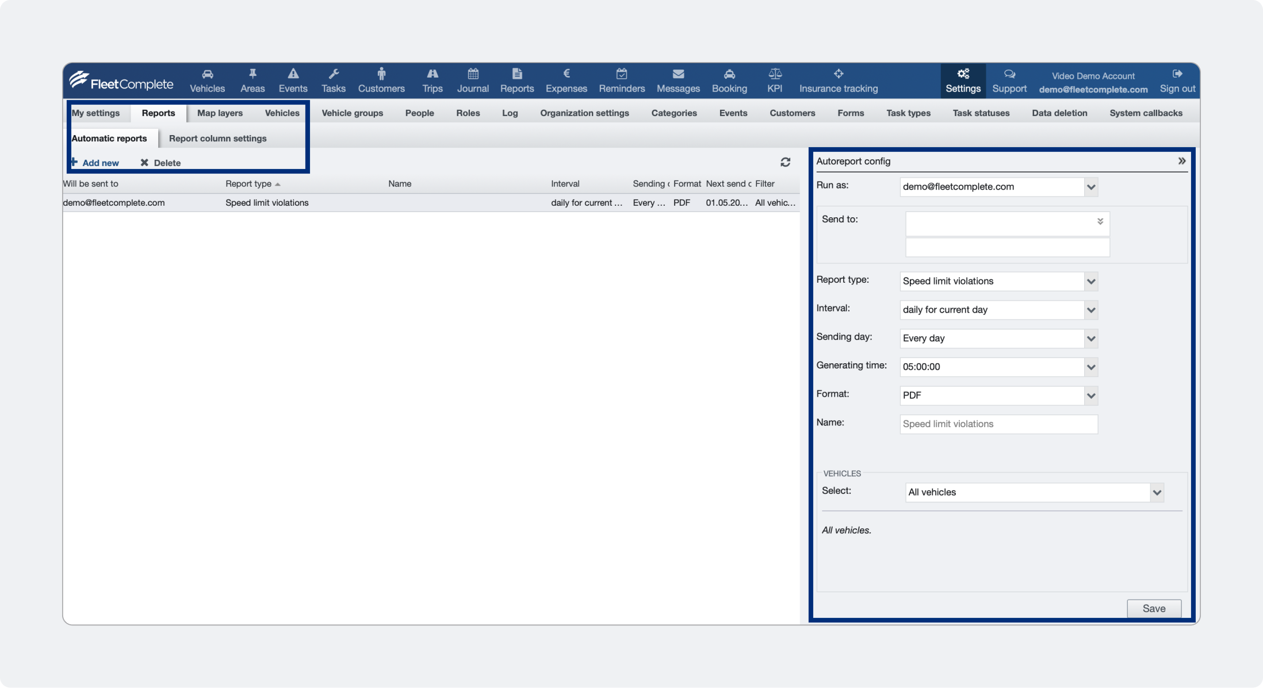This screenshot has width=1263, height=688.
Task: Open the Vehicles section in top navigation
Action: click(x=207, y=81)
